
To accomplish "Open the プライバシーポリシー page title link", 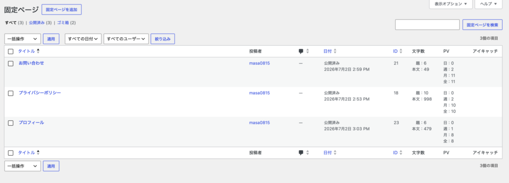I will coord(40,93).
